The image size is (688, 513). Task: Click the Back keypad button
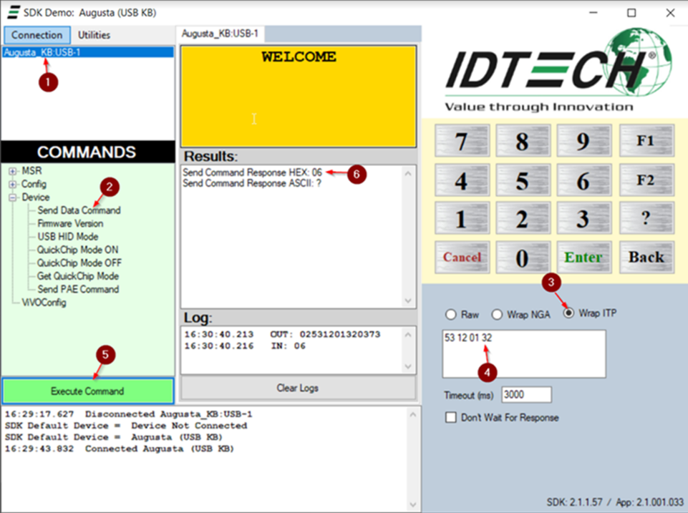point(646,257)
